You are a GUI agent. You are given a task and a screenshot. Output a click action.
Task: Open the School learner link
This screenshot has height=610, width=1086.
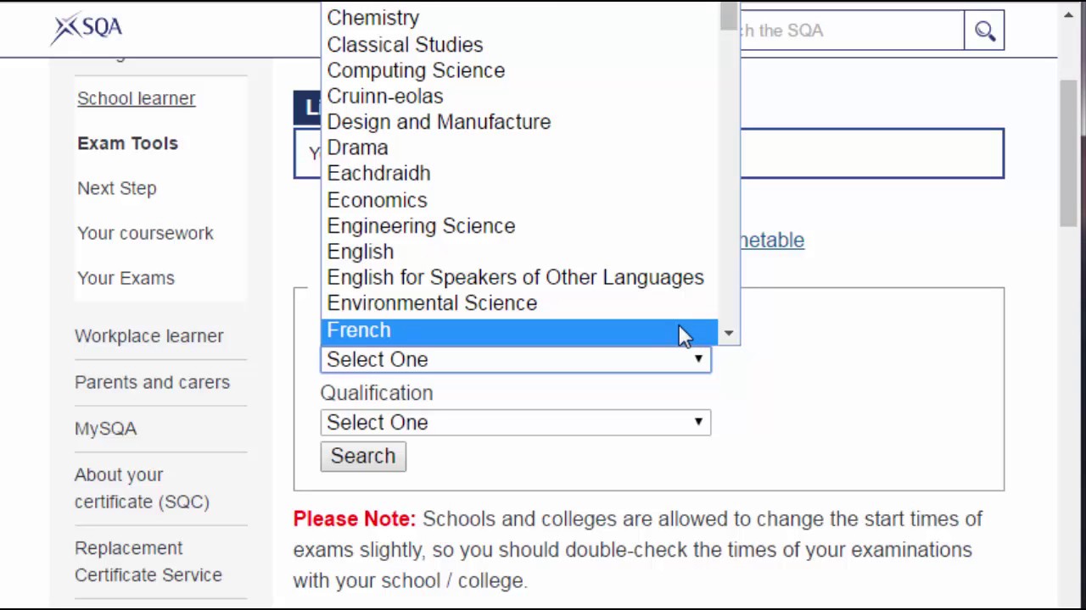tap(136, 98)
